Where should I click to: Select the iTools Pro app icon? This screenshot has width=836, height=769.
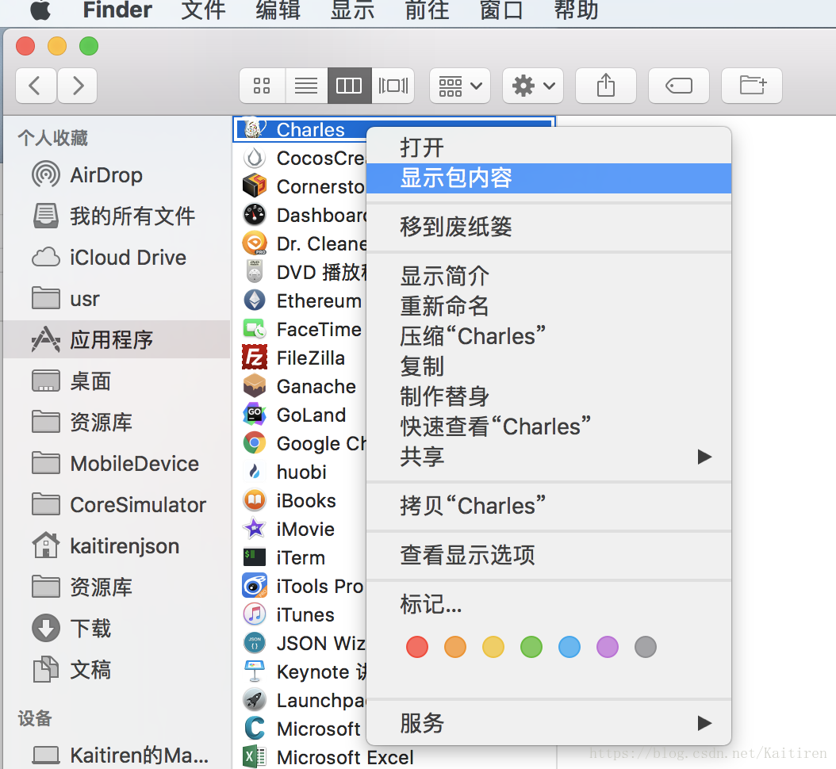[255, 586]
